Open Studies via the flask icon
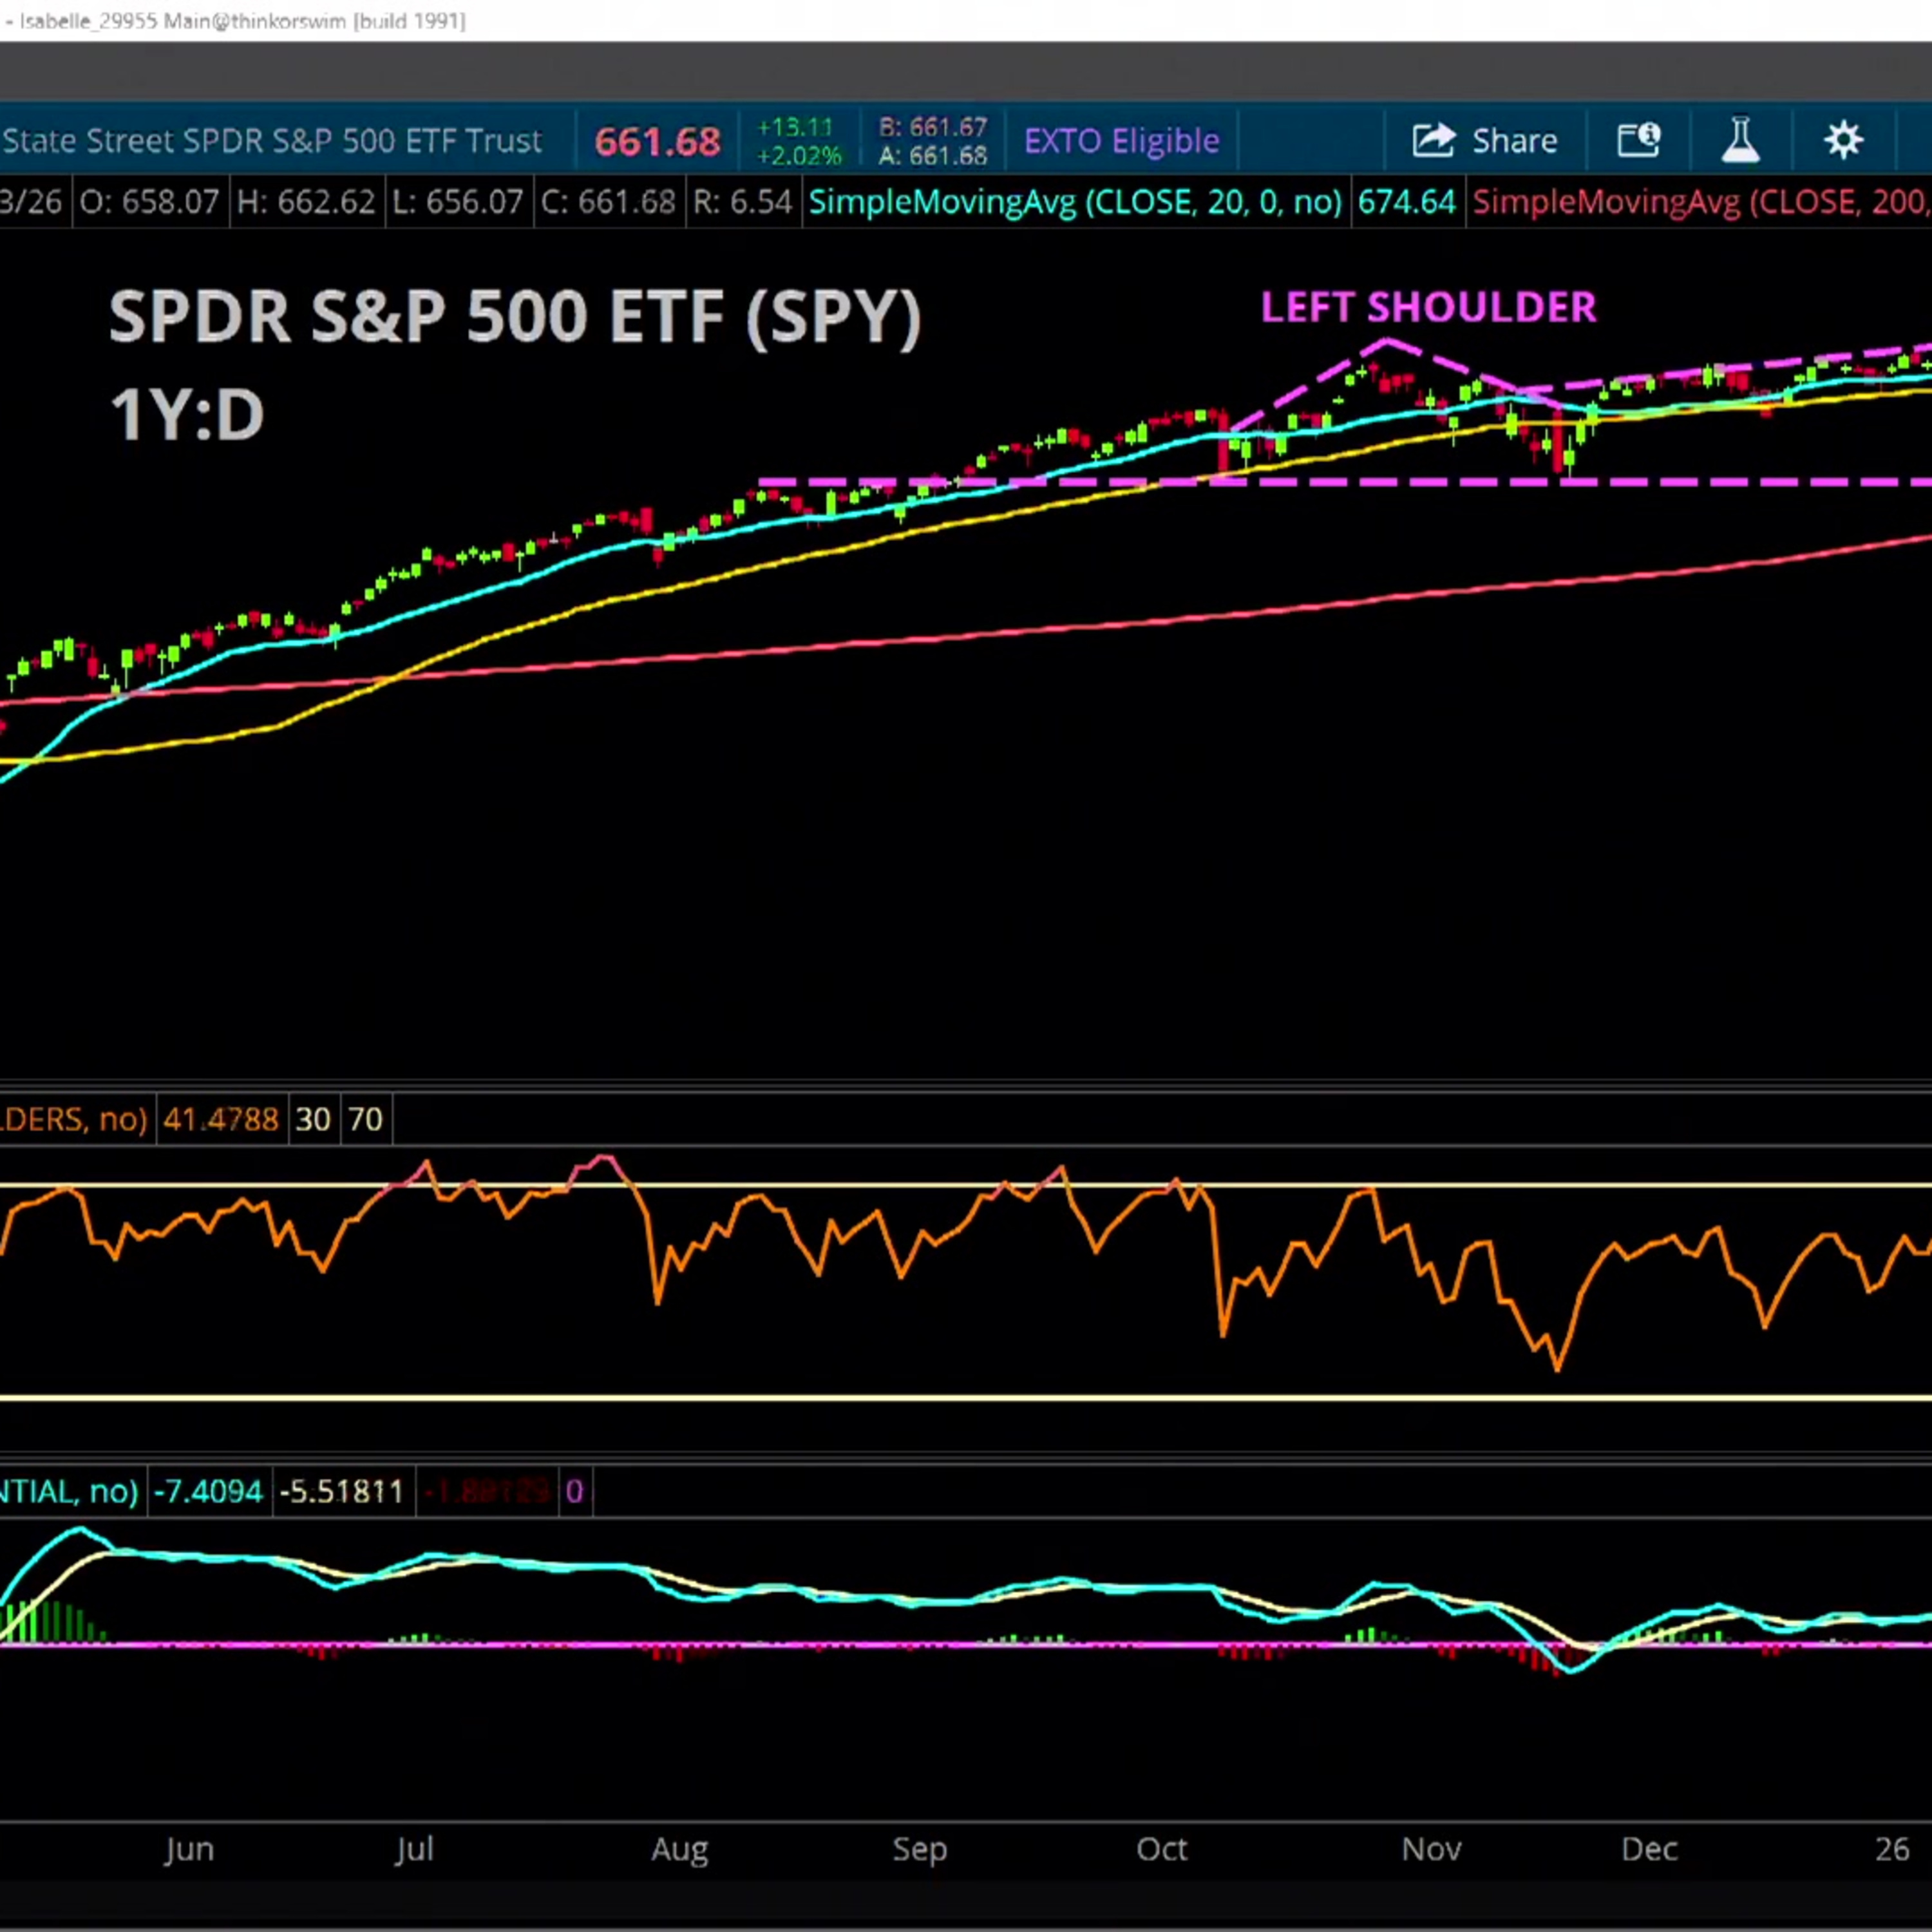 (1740, 140)
